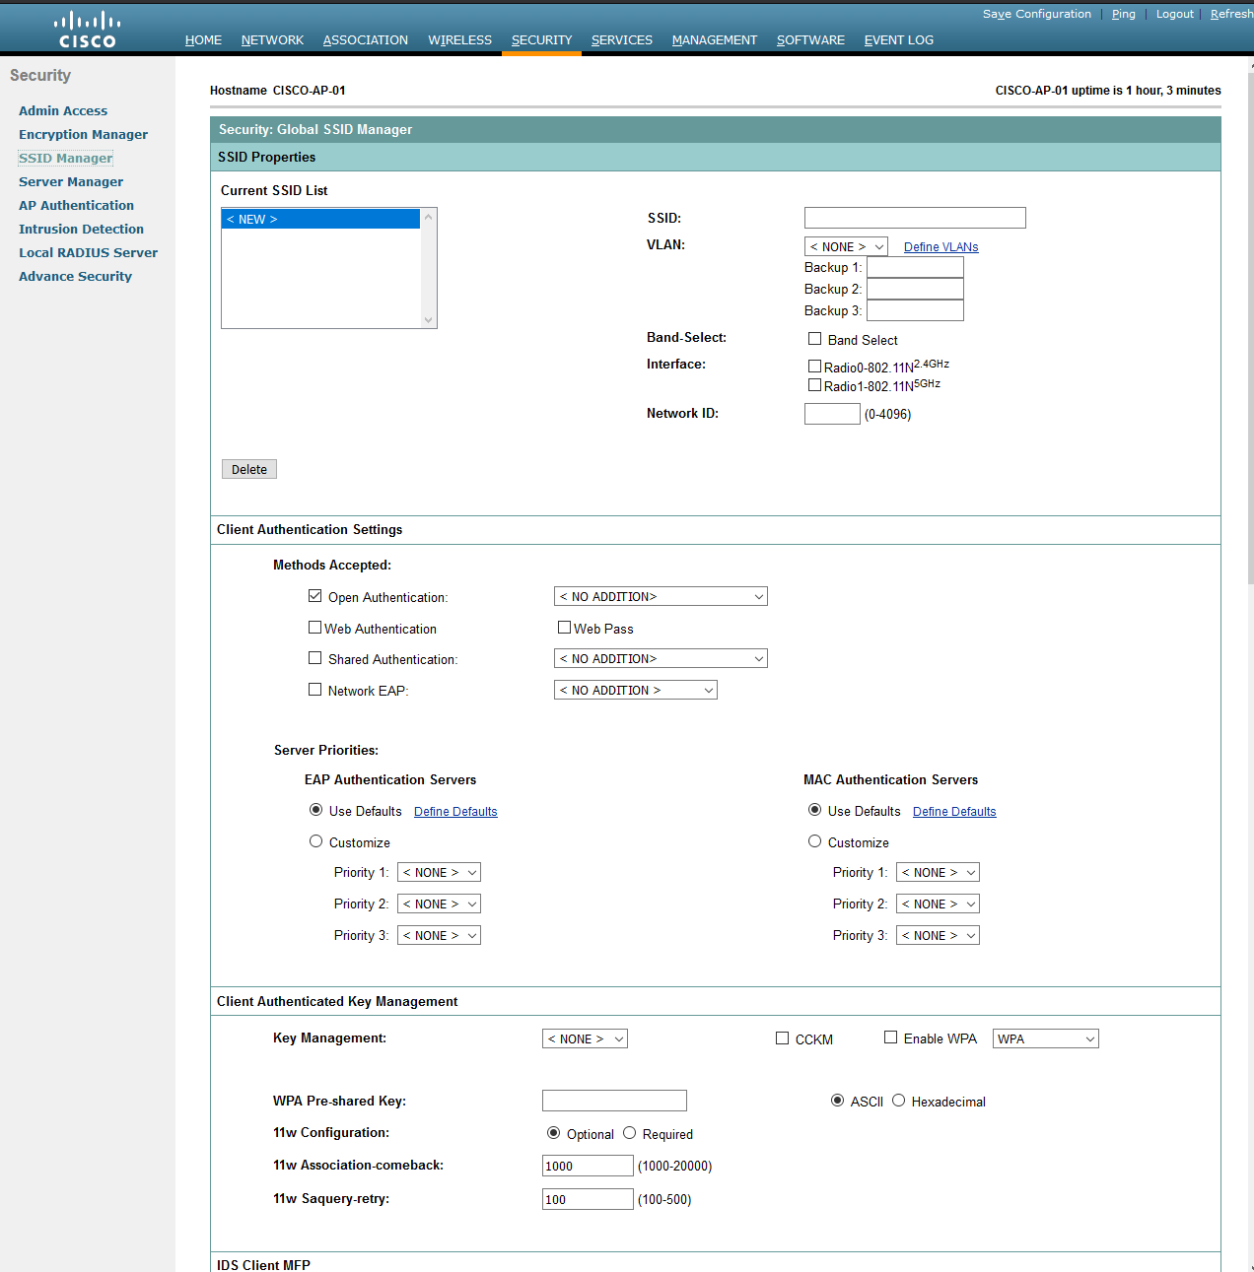Click the Refresh link
1254x1272 pixels.
click(x=1231, y=14)
